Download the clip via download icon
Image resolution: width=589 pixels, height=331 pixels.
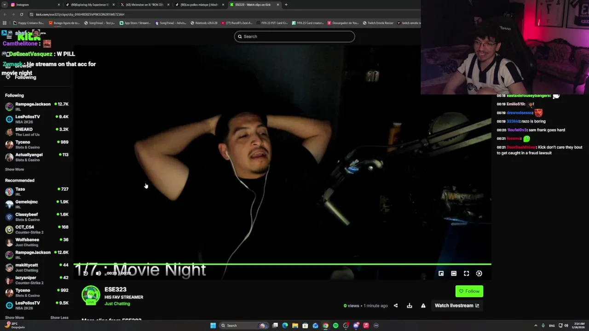click(410, 305)
